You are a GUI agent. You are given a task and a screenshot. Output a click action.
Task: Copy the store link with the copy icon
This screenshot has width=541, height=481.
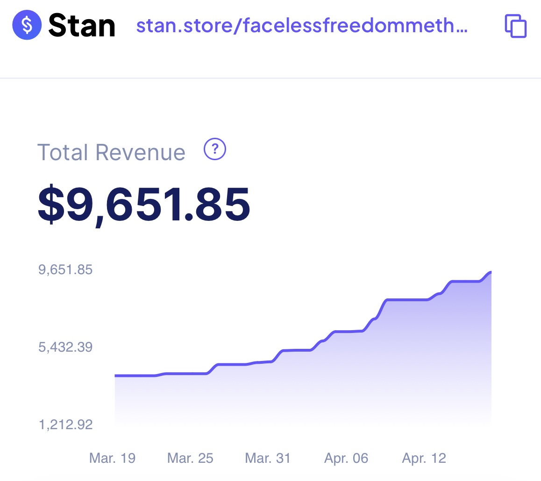coord(515,26)
